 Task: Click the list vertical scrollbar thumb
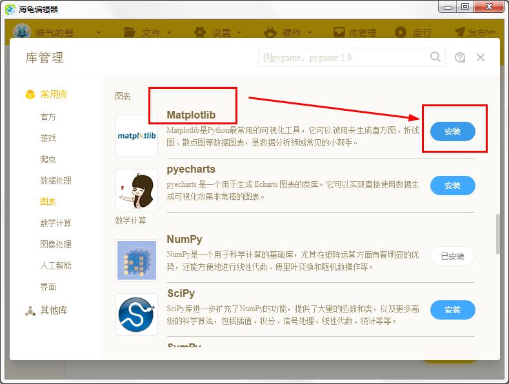pos(497,234)
